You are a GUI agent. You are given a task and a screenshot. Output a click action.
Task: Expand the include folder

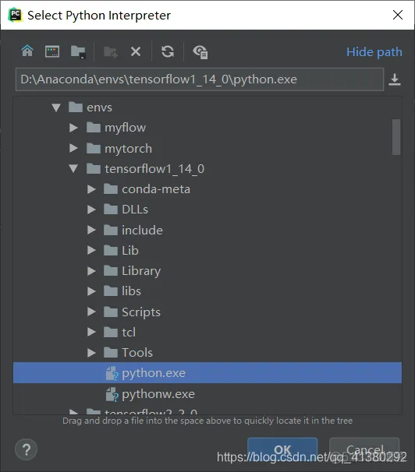point(91,230)
